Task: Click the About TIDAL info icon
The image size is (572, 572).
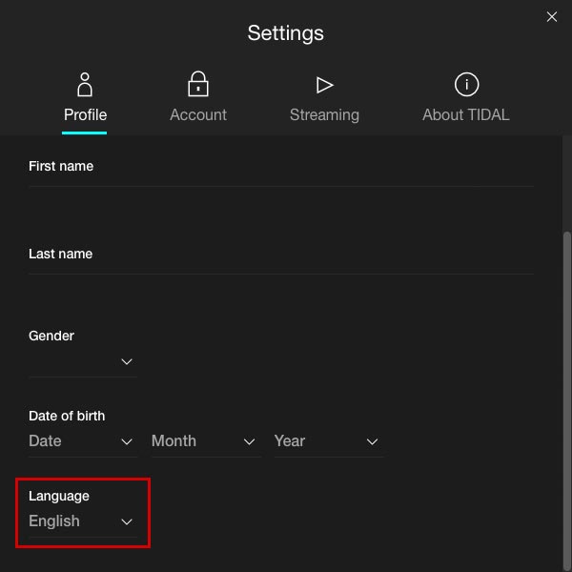Action: (x=466, y=85)
